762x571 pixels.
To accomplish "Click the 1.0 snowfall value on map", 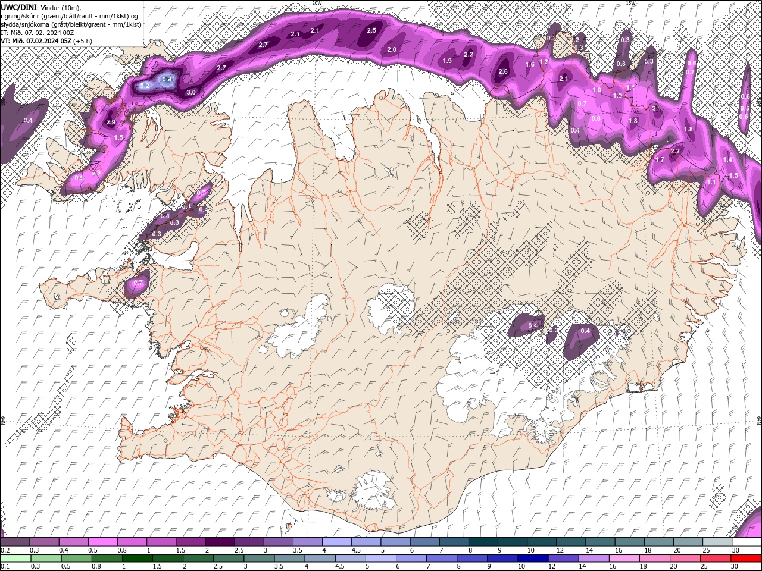I will point(597,90).
